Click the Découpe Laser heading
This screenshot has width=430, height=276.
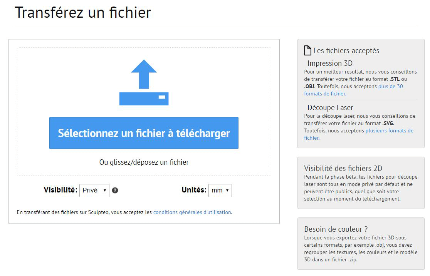click(330, 107)
